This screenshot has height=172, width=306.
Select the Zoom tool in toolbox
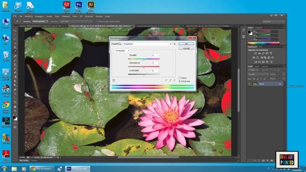tap(15, 111)
